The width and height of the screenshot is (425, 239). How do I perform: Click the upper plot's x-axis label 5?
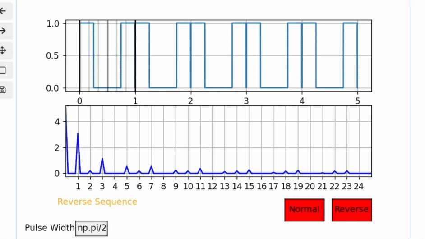pyautogui.click(x=357, y=101)
